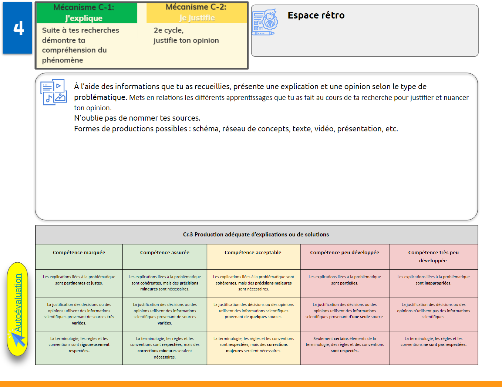Click cell 'conventions ne sont pas respectées'
This screenshot has height=387, width=502.
click(x=434, y=348)
